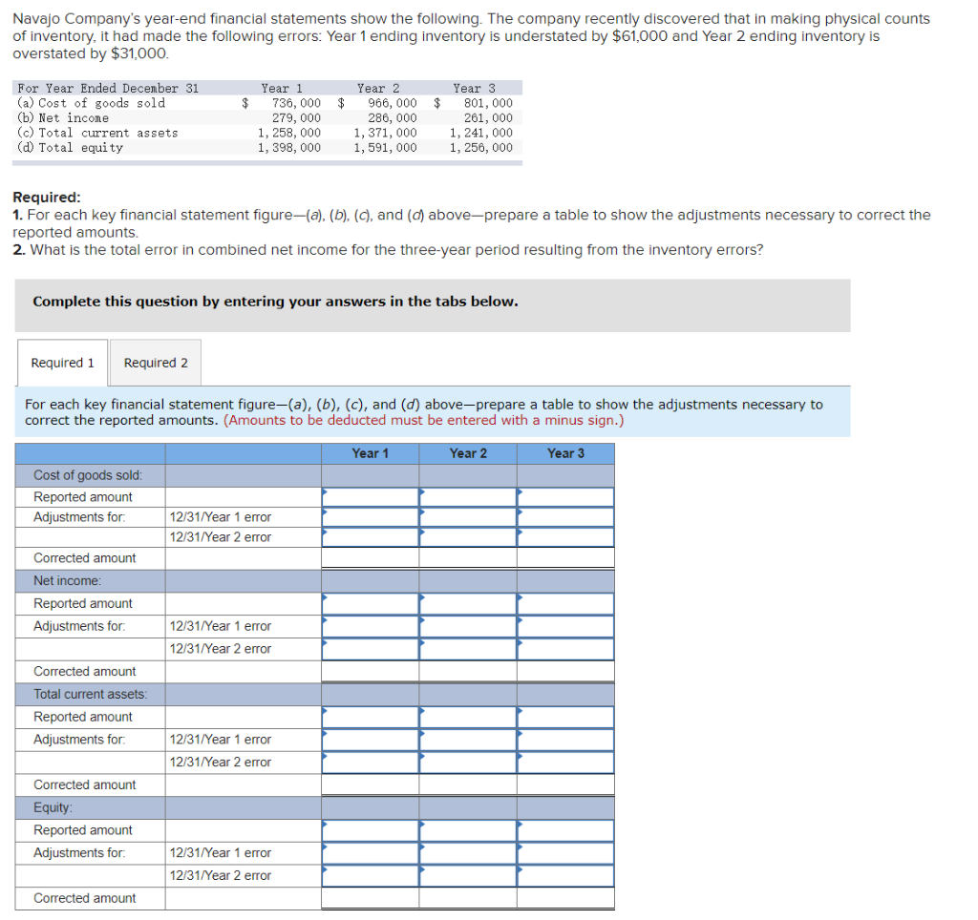Image resolution: width=978 pixels, height=920 pixels.
Task: Click Cost of goods sold Year 1 error adjustment, Year 1 cell
Action: click(371, 517)
